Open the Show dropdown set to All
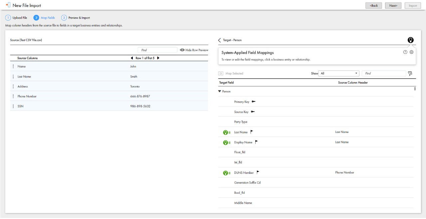This screenshot has height=219, width=426. click(x=339, y=73)
